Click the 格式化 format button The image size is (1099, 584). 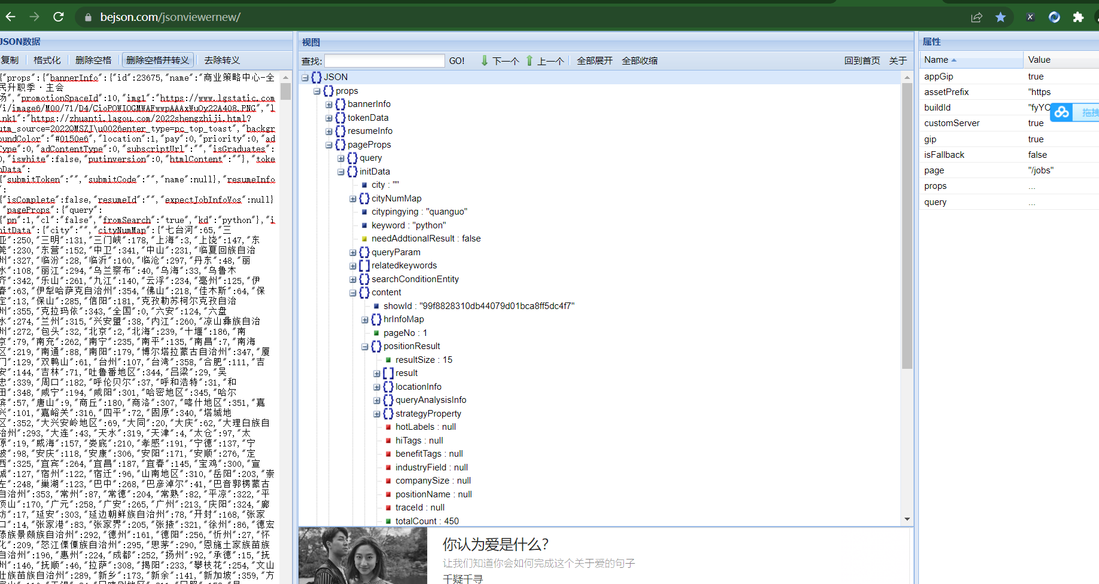click(x=47, y=60)
